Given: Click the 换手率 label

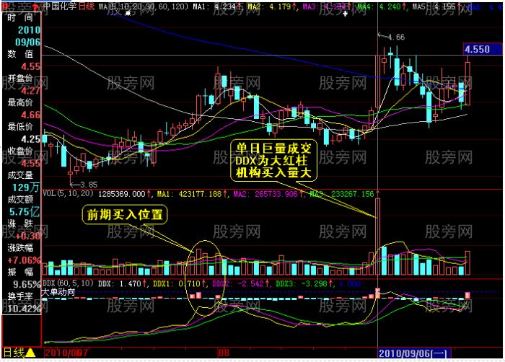Looking at the screenshot, I should tap(20, 296).
